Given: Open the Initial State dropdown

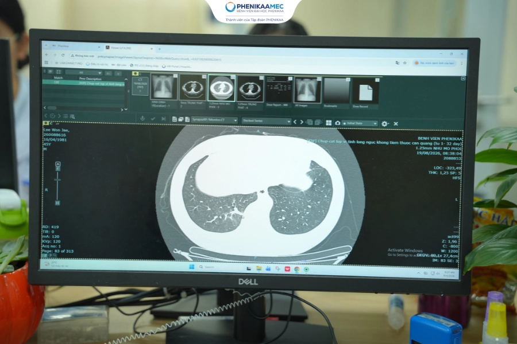Looking at the screenshot, I should (360, 123).
